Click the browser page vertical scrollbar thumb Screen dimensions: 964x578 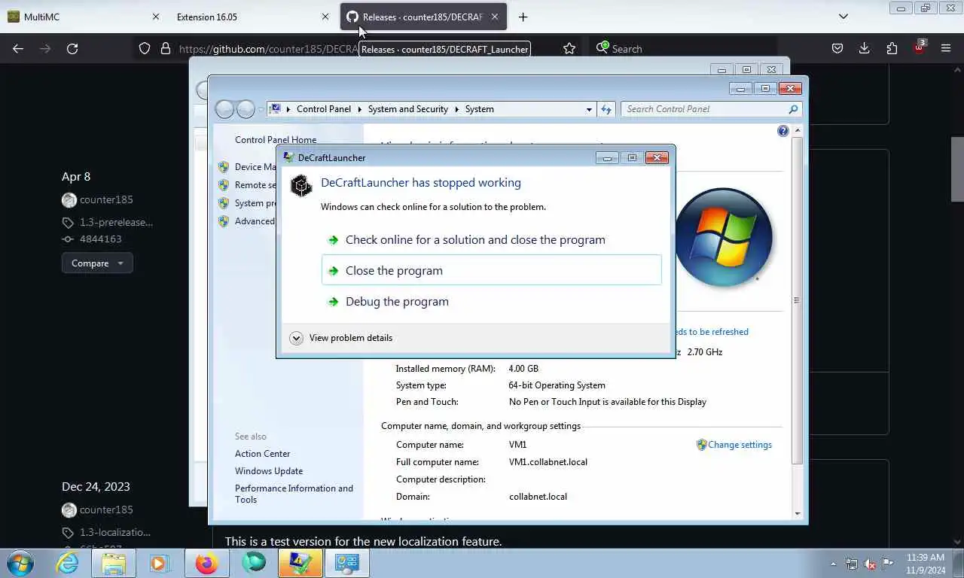[x=957, y=169]
